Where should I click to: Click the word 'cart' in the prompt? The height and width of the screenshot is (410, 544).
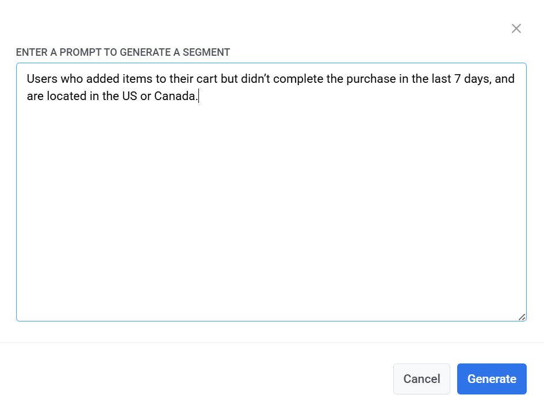[x=206, y=79]
